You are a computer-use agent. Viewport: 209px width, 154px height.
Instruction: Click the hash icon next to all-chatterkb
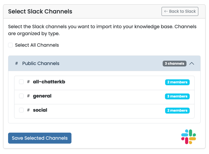point(28,82)
